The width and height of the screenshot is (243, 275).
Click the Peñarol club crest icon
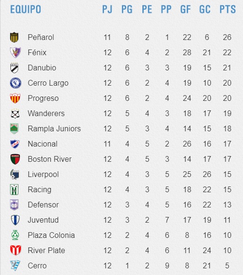[x=14, y=37]
